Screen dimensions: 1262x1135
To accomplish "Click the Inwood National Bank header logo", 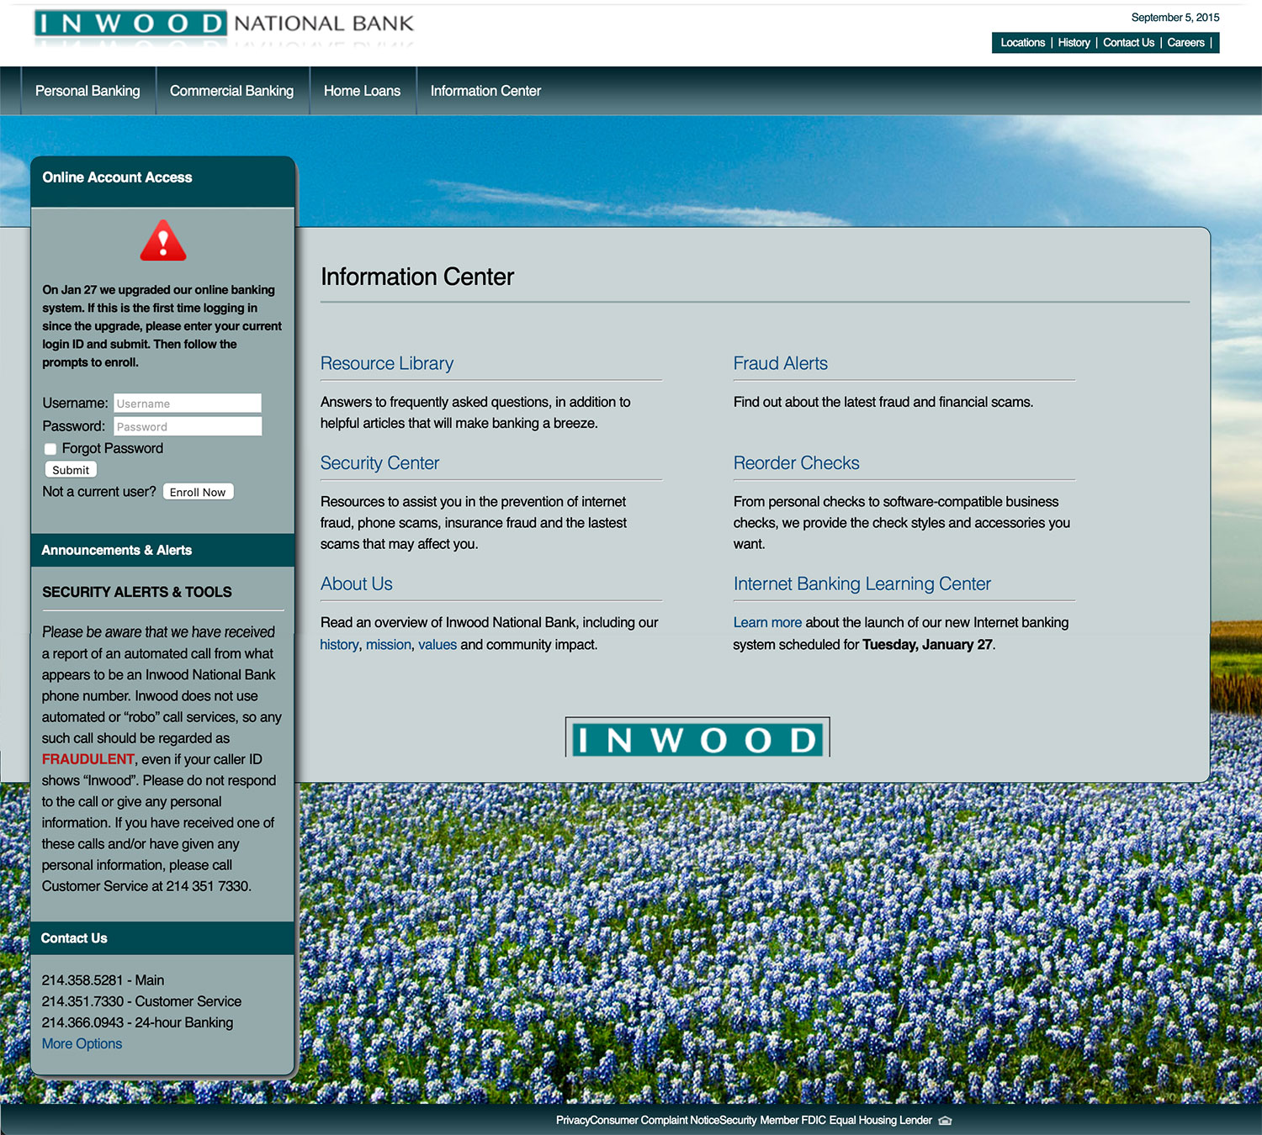I will [224, 24].
